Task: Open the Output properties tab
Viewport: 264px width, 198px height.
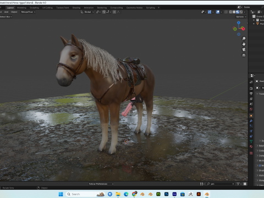Action: coord(251,94)
